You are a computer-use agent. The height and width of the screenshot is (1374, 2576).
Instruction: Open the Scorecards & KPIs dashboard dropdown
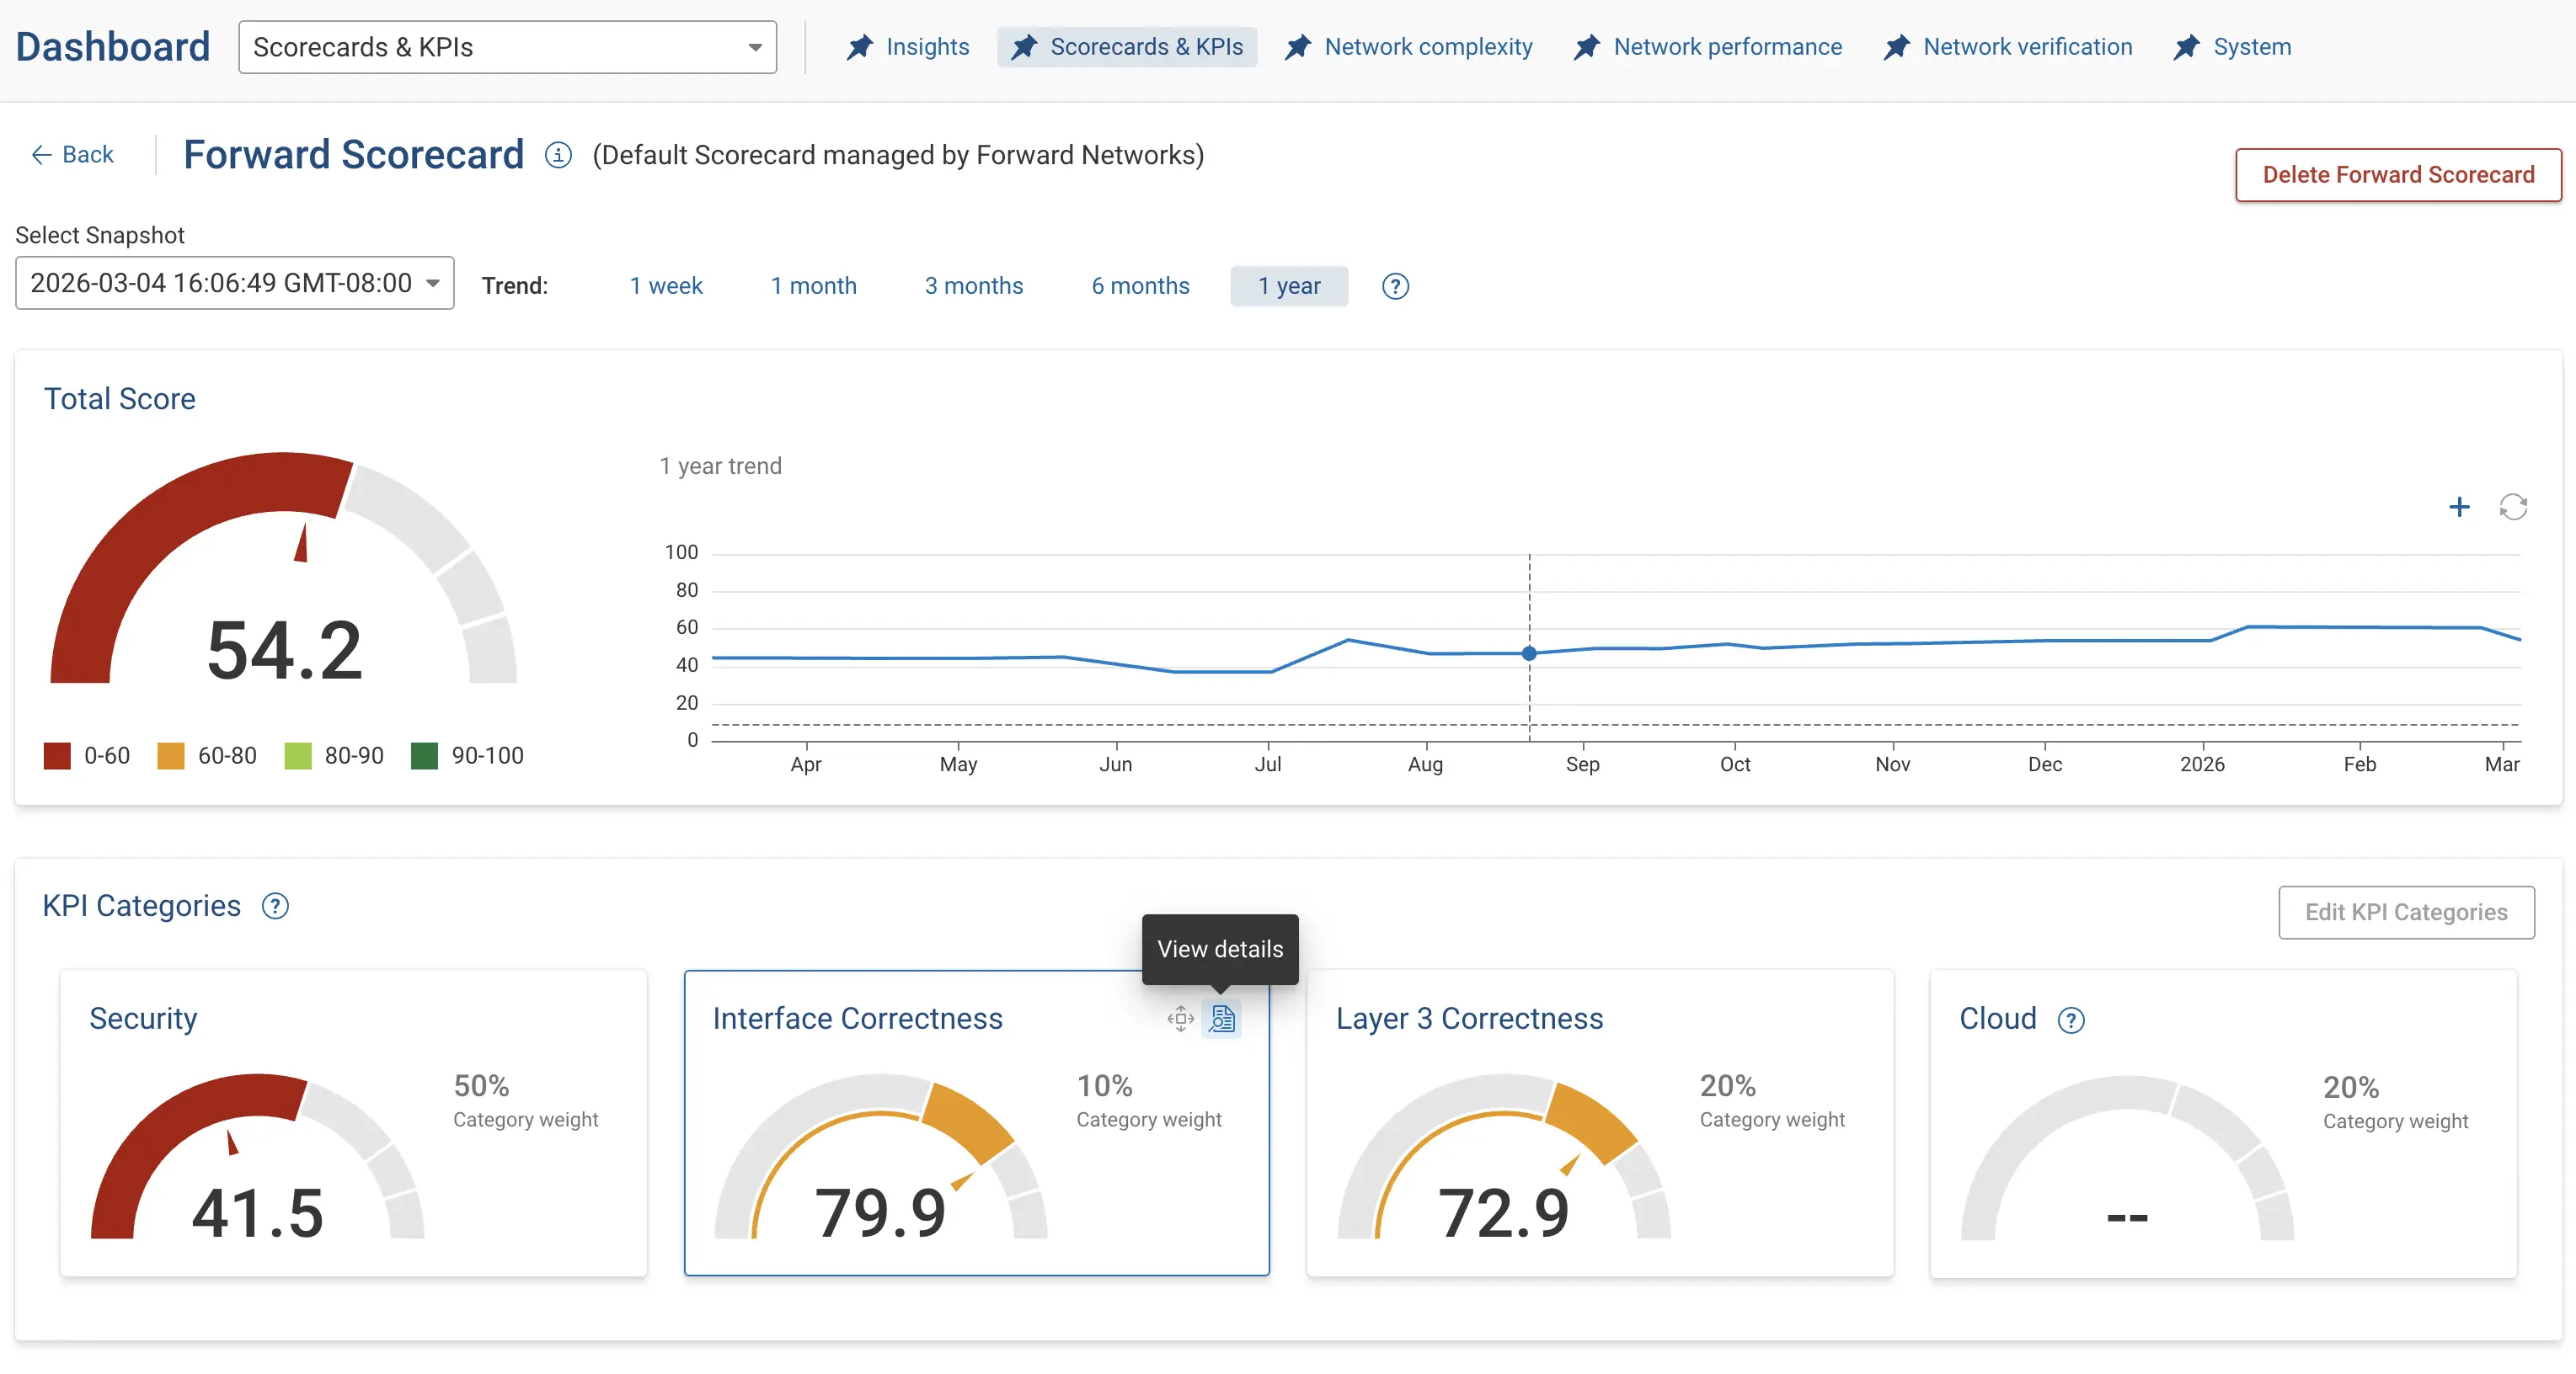click(507, 47)
